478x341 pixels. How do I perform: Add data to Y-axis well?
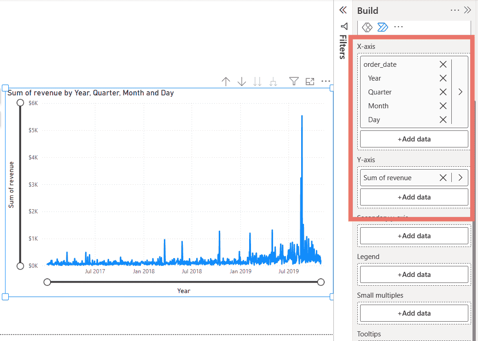tap(414, 197)
